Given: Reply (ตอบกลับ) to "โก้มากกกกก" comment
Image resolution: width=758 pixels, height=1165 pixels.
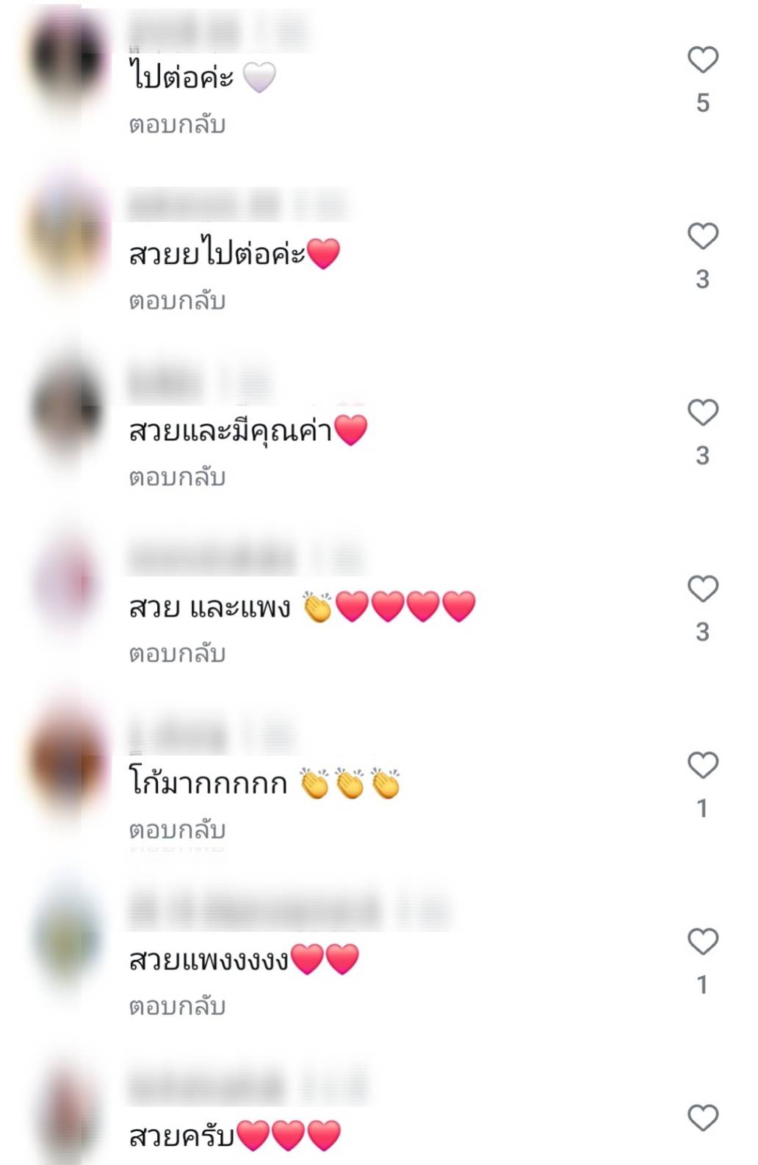Looking at the screenshot, I should (177, 830).
